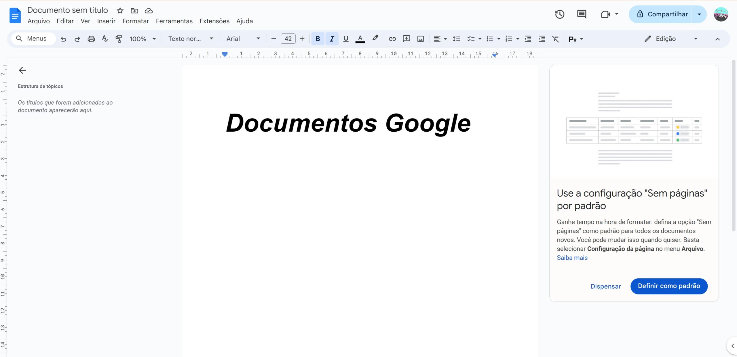Print the document

91,39
